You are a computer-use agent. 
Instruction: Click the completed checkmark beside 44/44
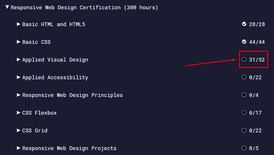(x=244, y=42)
